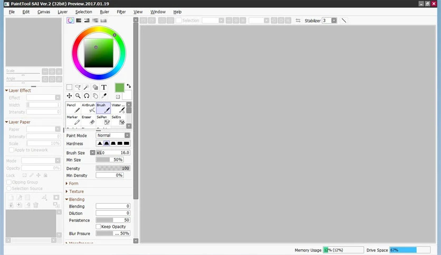Select the rectangular Selection tool
This screenshot has width=441, height=255.
pos(69,87)
